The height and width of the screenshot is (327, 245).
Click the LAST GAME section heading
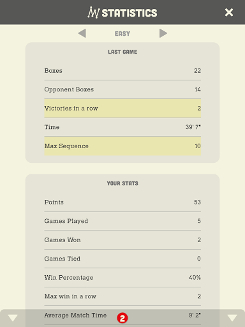pos(122,52)
